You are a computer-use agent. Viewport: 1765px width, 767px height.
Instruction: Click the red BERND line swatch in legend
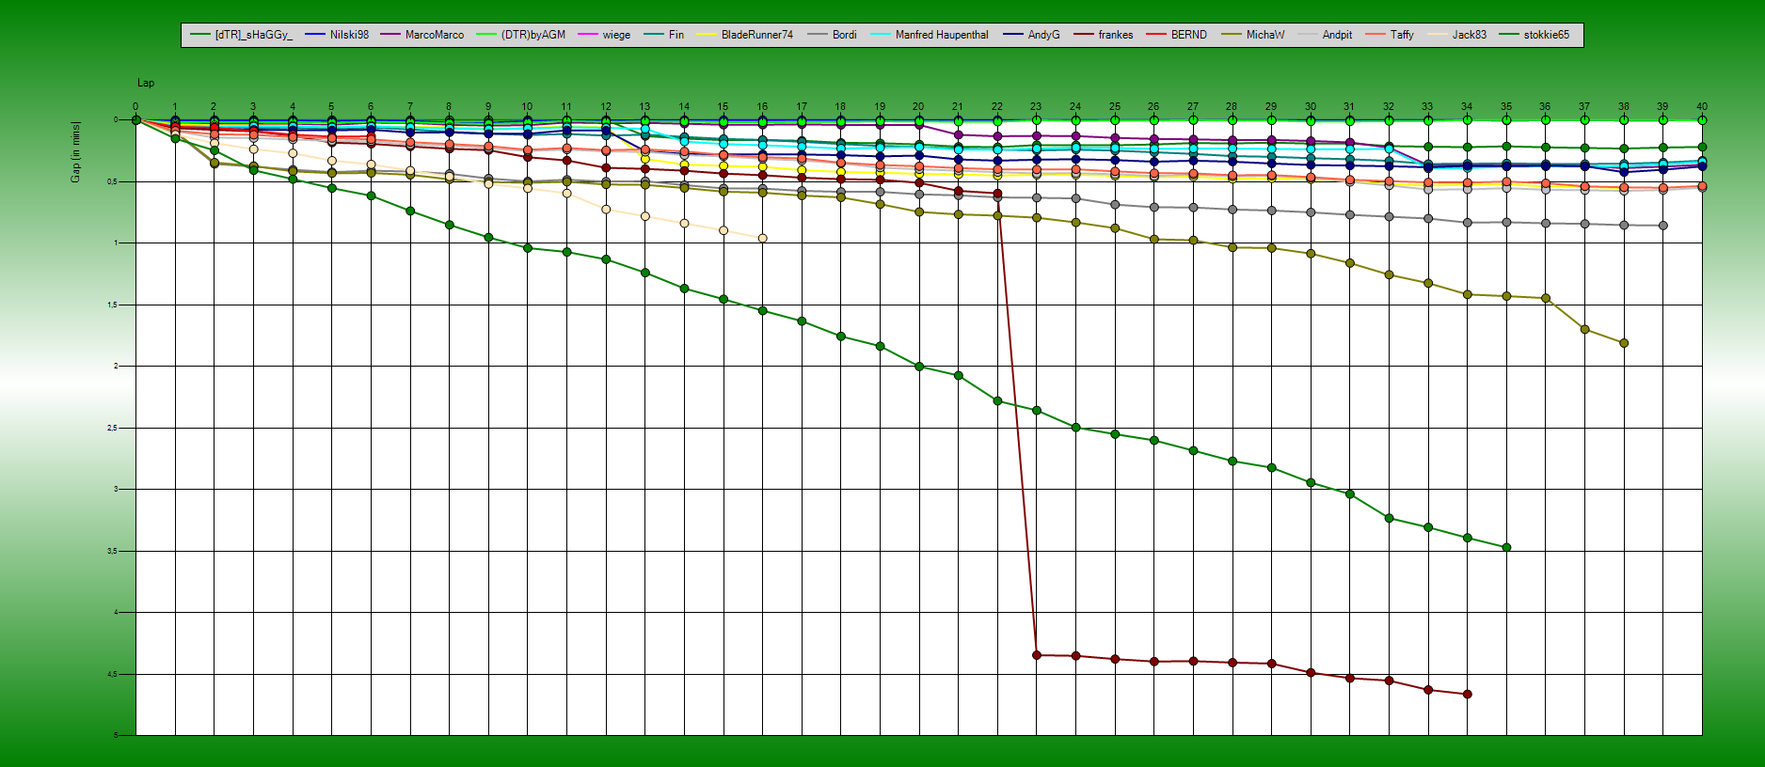1156,35
